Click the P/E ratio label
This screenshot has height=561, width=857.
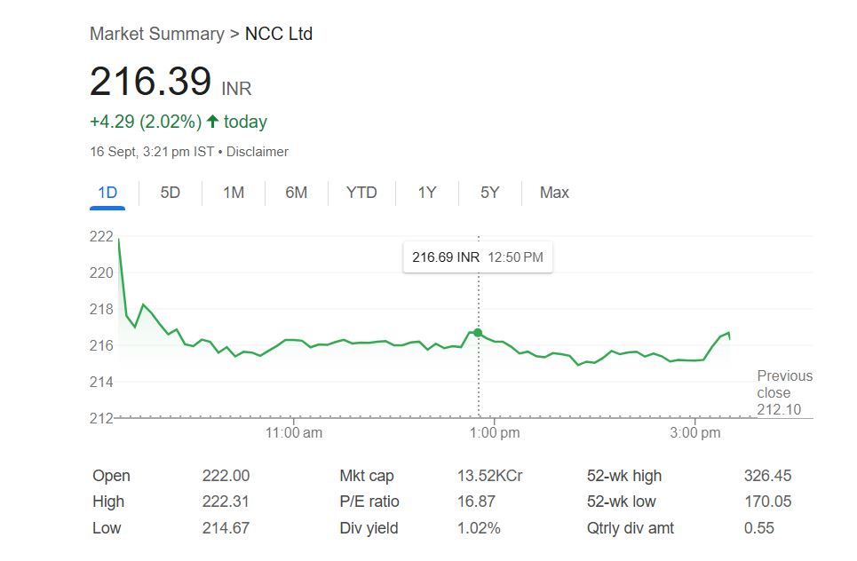[369, 502]
